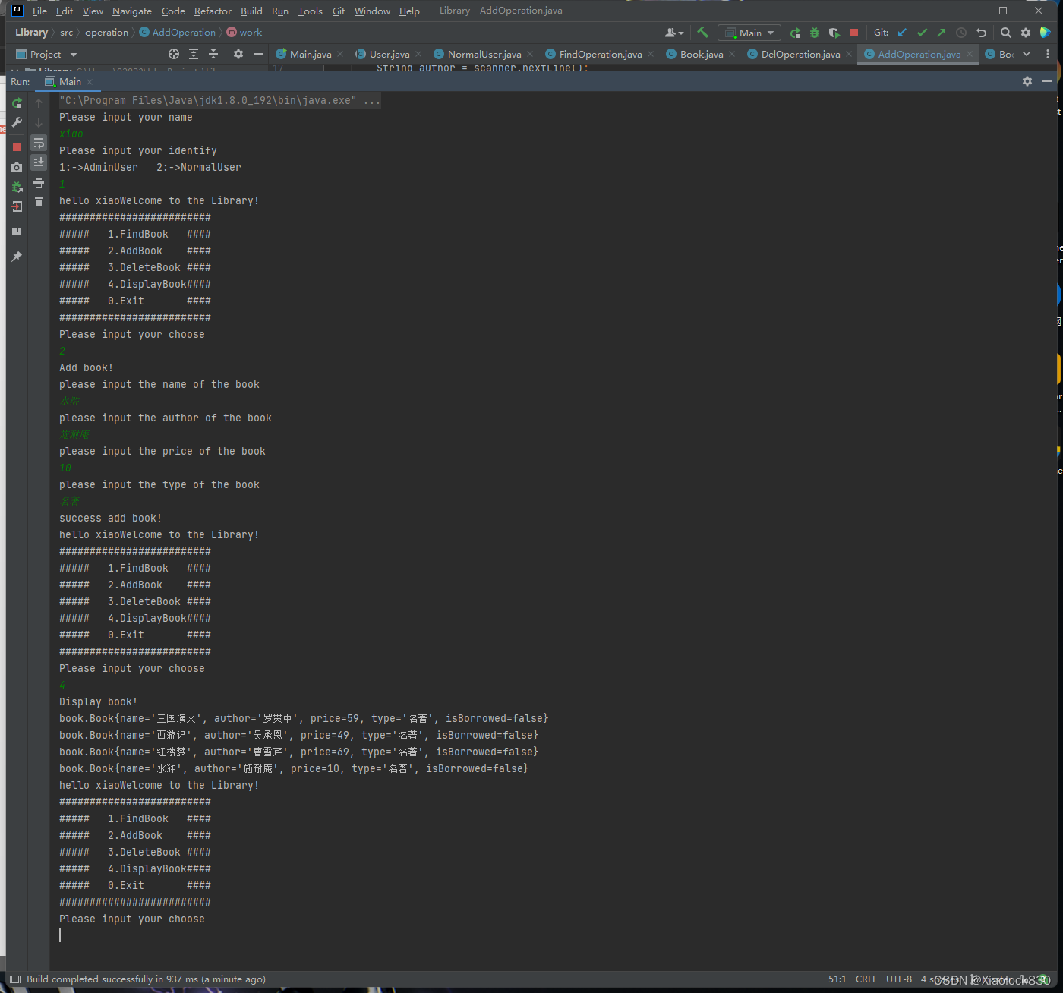Collapse all in the Project panel

(213, 54)
